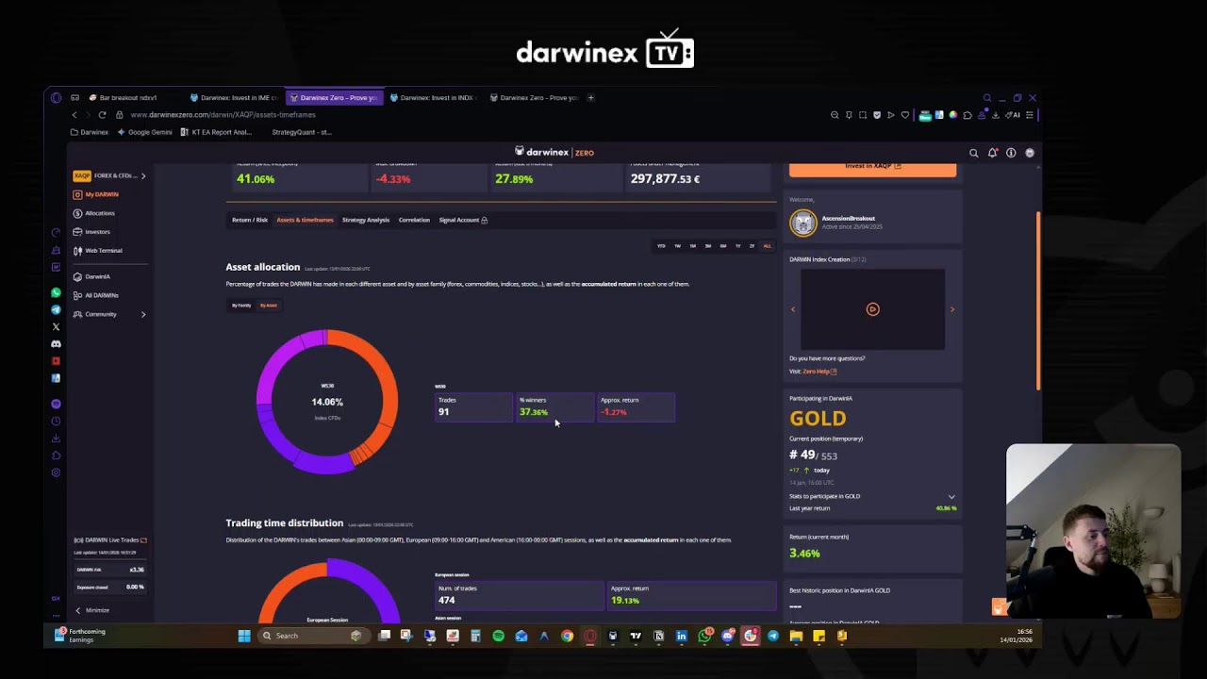Select the 1M timeframe
This screenshot has width=1207, height=679.
[x=692, y=246]
